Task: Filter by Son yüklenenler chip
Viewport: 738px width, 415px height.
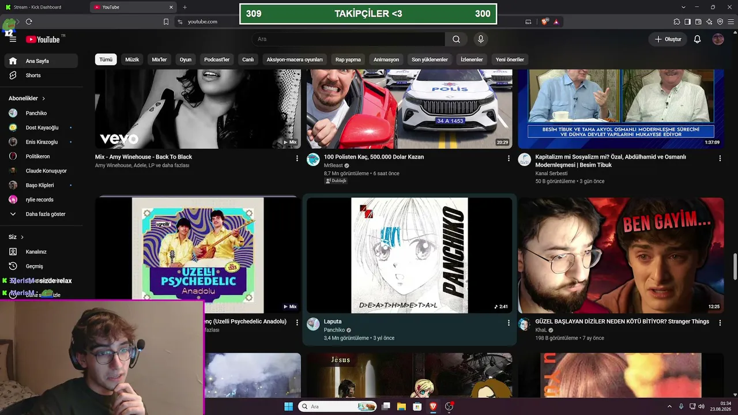Action: point(430,59)
